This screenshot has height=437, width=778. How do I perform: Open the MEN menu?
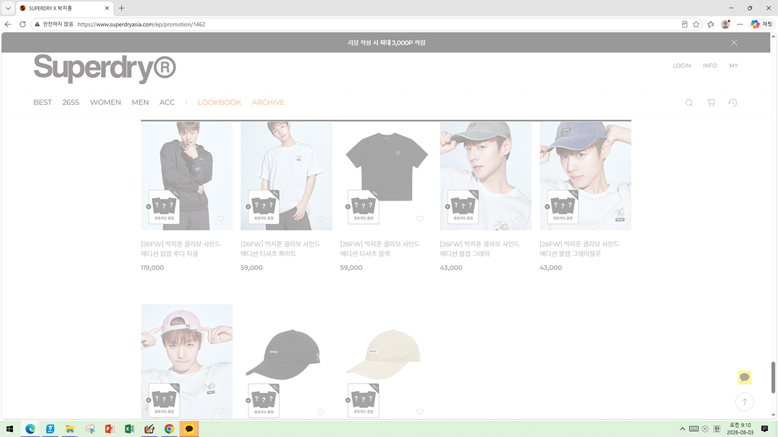(140, 102)
